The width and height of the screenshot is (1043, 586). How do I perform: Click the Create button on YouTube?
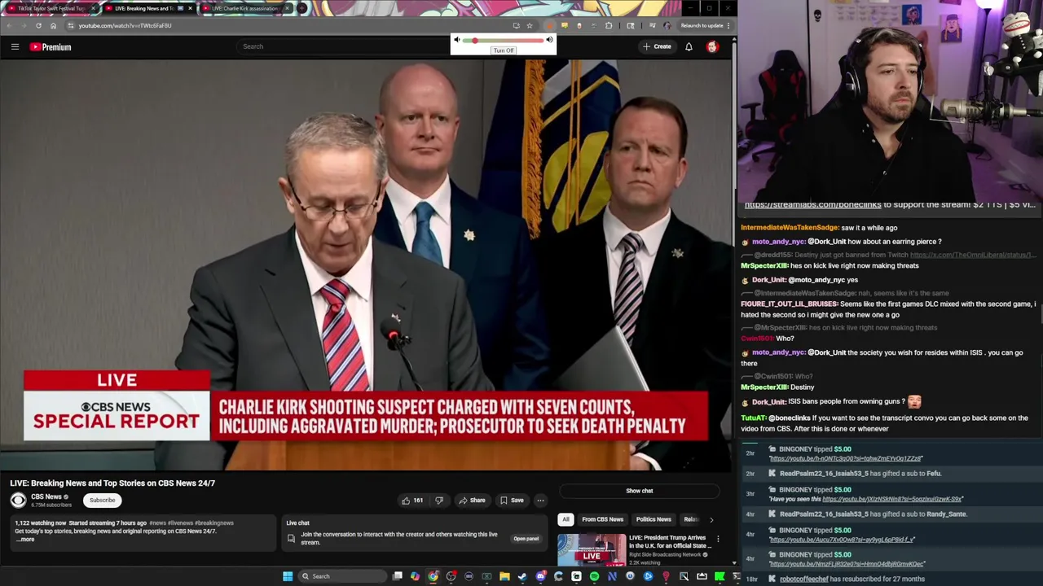(657, 46)
